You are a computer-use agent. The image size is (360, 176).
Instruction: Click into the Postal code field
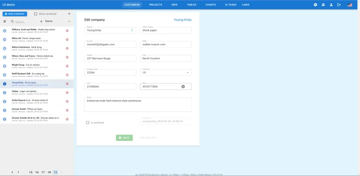(x=110, y=73)
